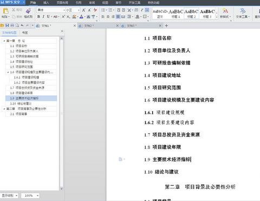Screen dimensions: 260x201
Task: Open the font size dropdown
Action: 79,10
